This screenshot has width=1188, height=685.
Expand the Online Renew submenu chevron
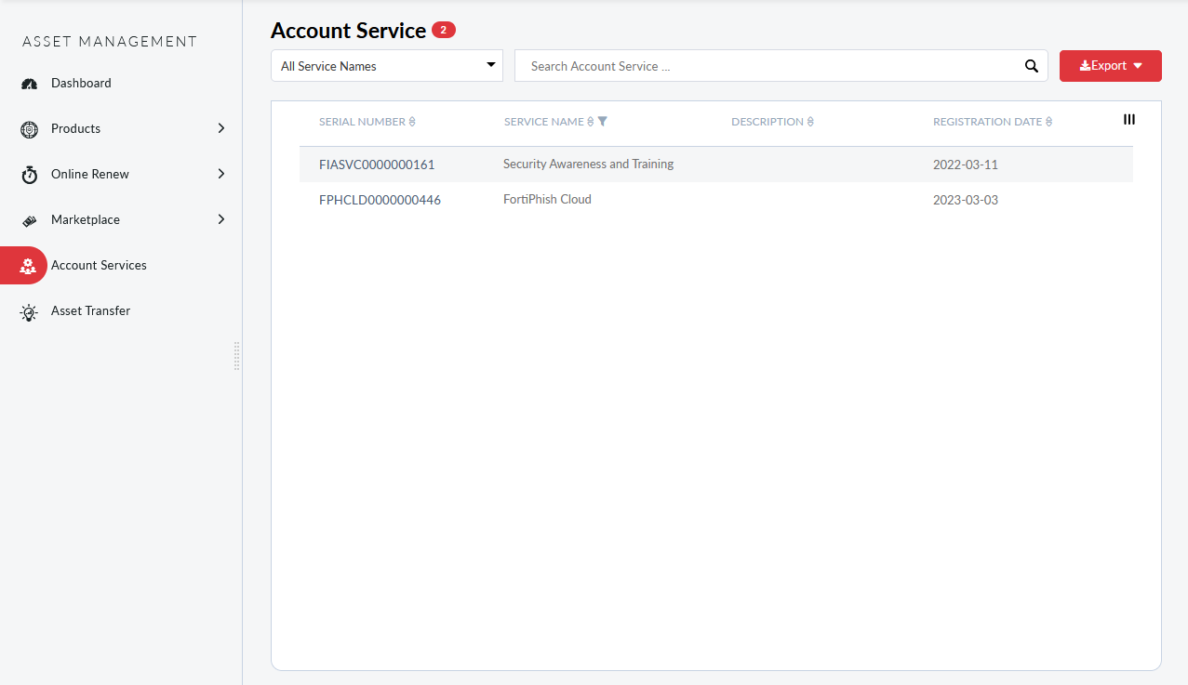tap(221, 174)
